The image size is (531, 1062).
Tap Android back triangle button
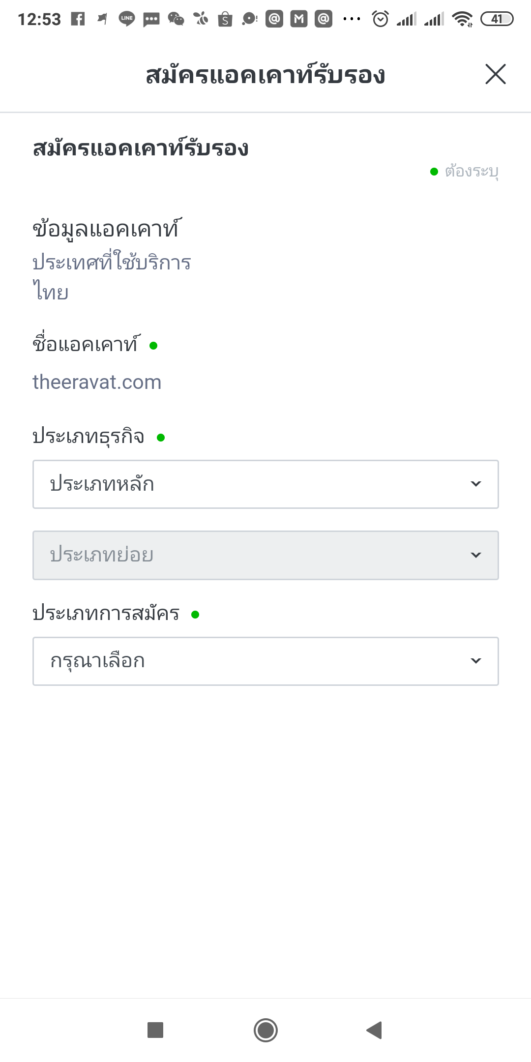coord(375,1030)
